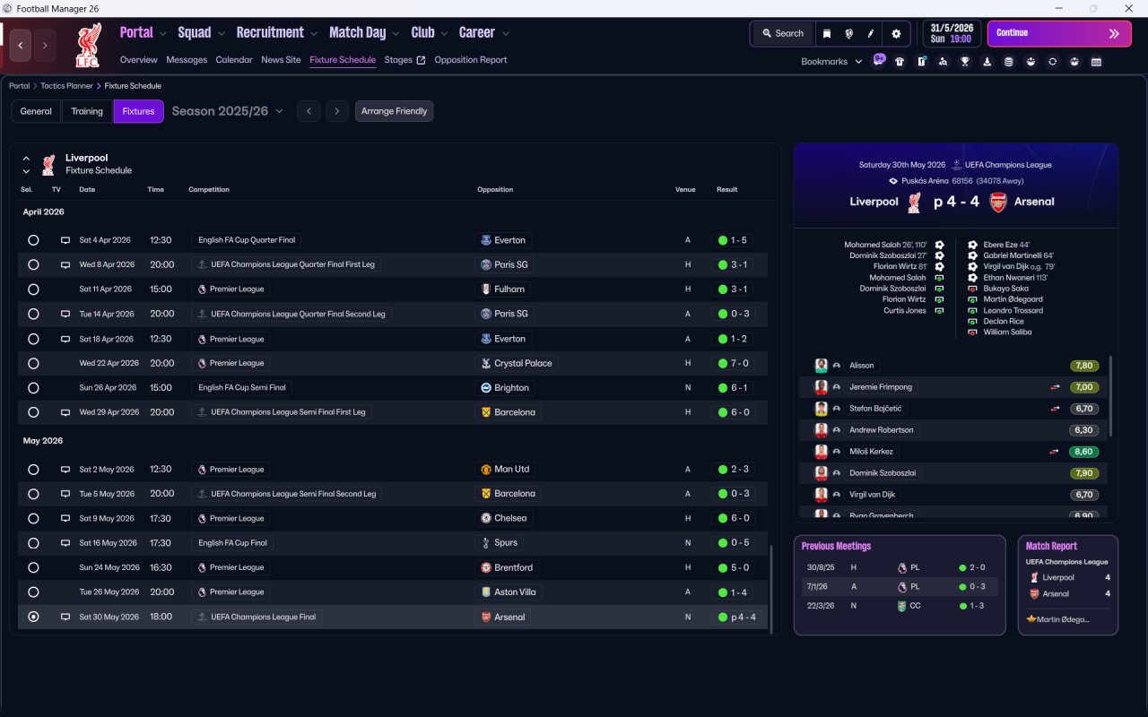Click Alisson's player photo
Screen dimensions: 1148x717
821,366
